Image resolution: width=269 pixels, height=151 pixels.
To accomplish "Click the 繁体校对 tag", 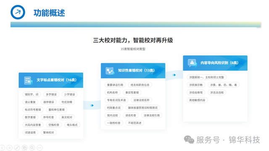I will coord(49,133).
